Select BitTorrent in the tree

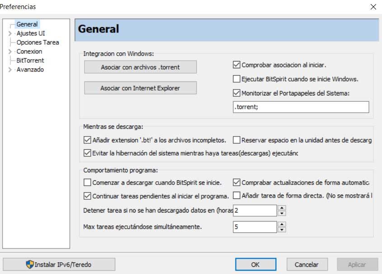pyautogui.click(x=30, y=61)
